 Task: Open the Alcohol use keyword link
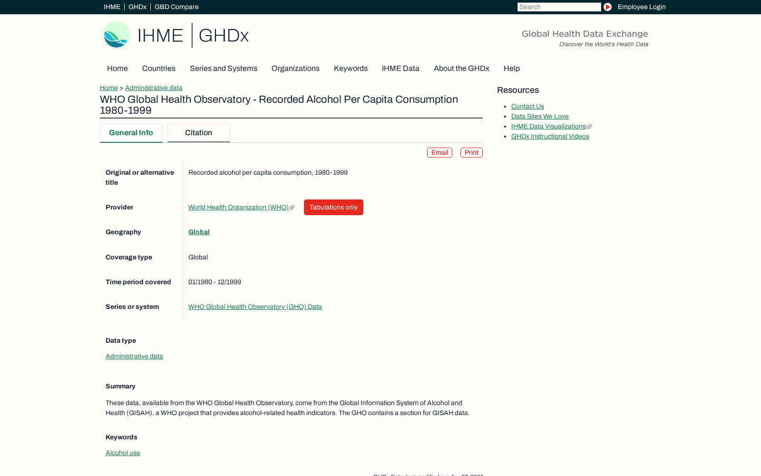(x=123, y=453)
